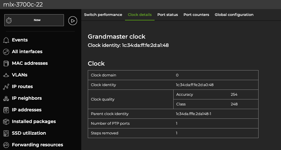Click the MAC addresses icon

pyautogui.click(x=6, y=63)
